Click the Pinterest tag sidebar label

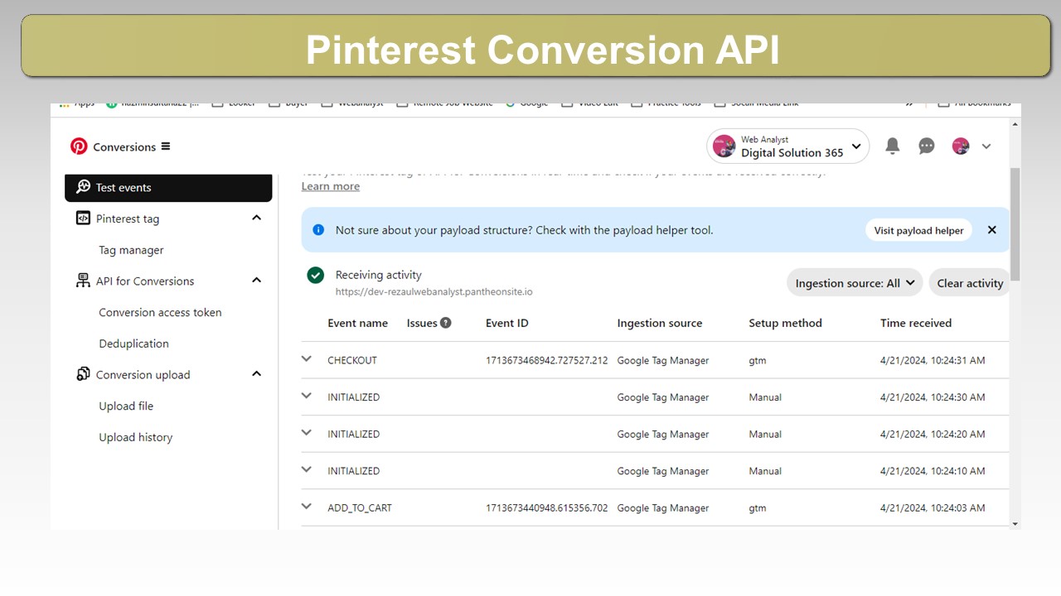click(x=127, y=219)
